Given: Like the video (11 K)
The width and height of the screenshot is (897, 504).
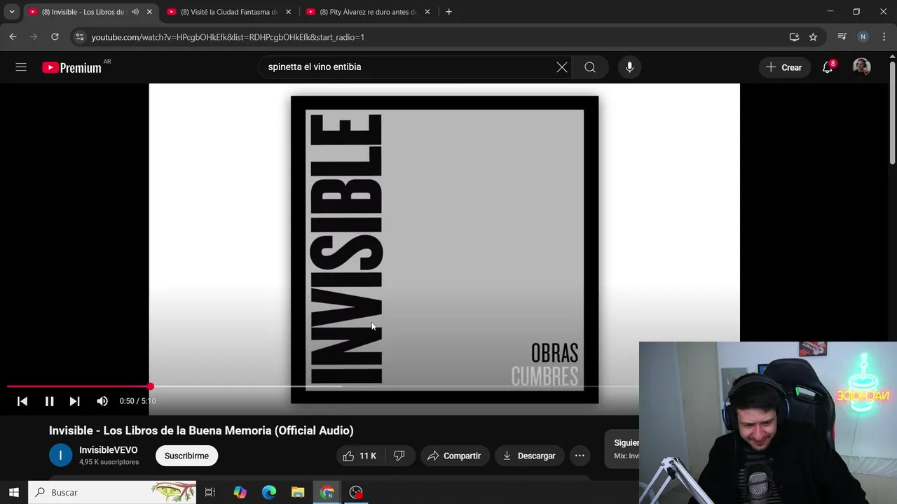Looking at the screenshot, I should [360, 456].
